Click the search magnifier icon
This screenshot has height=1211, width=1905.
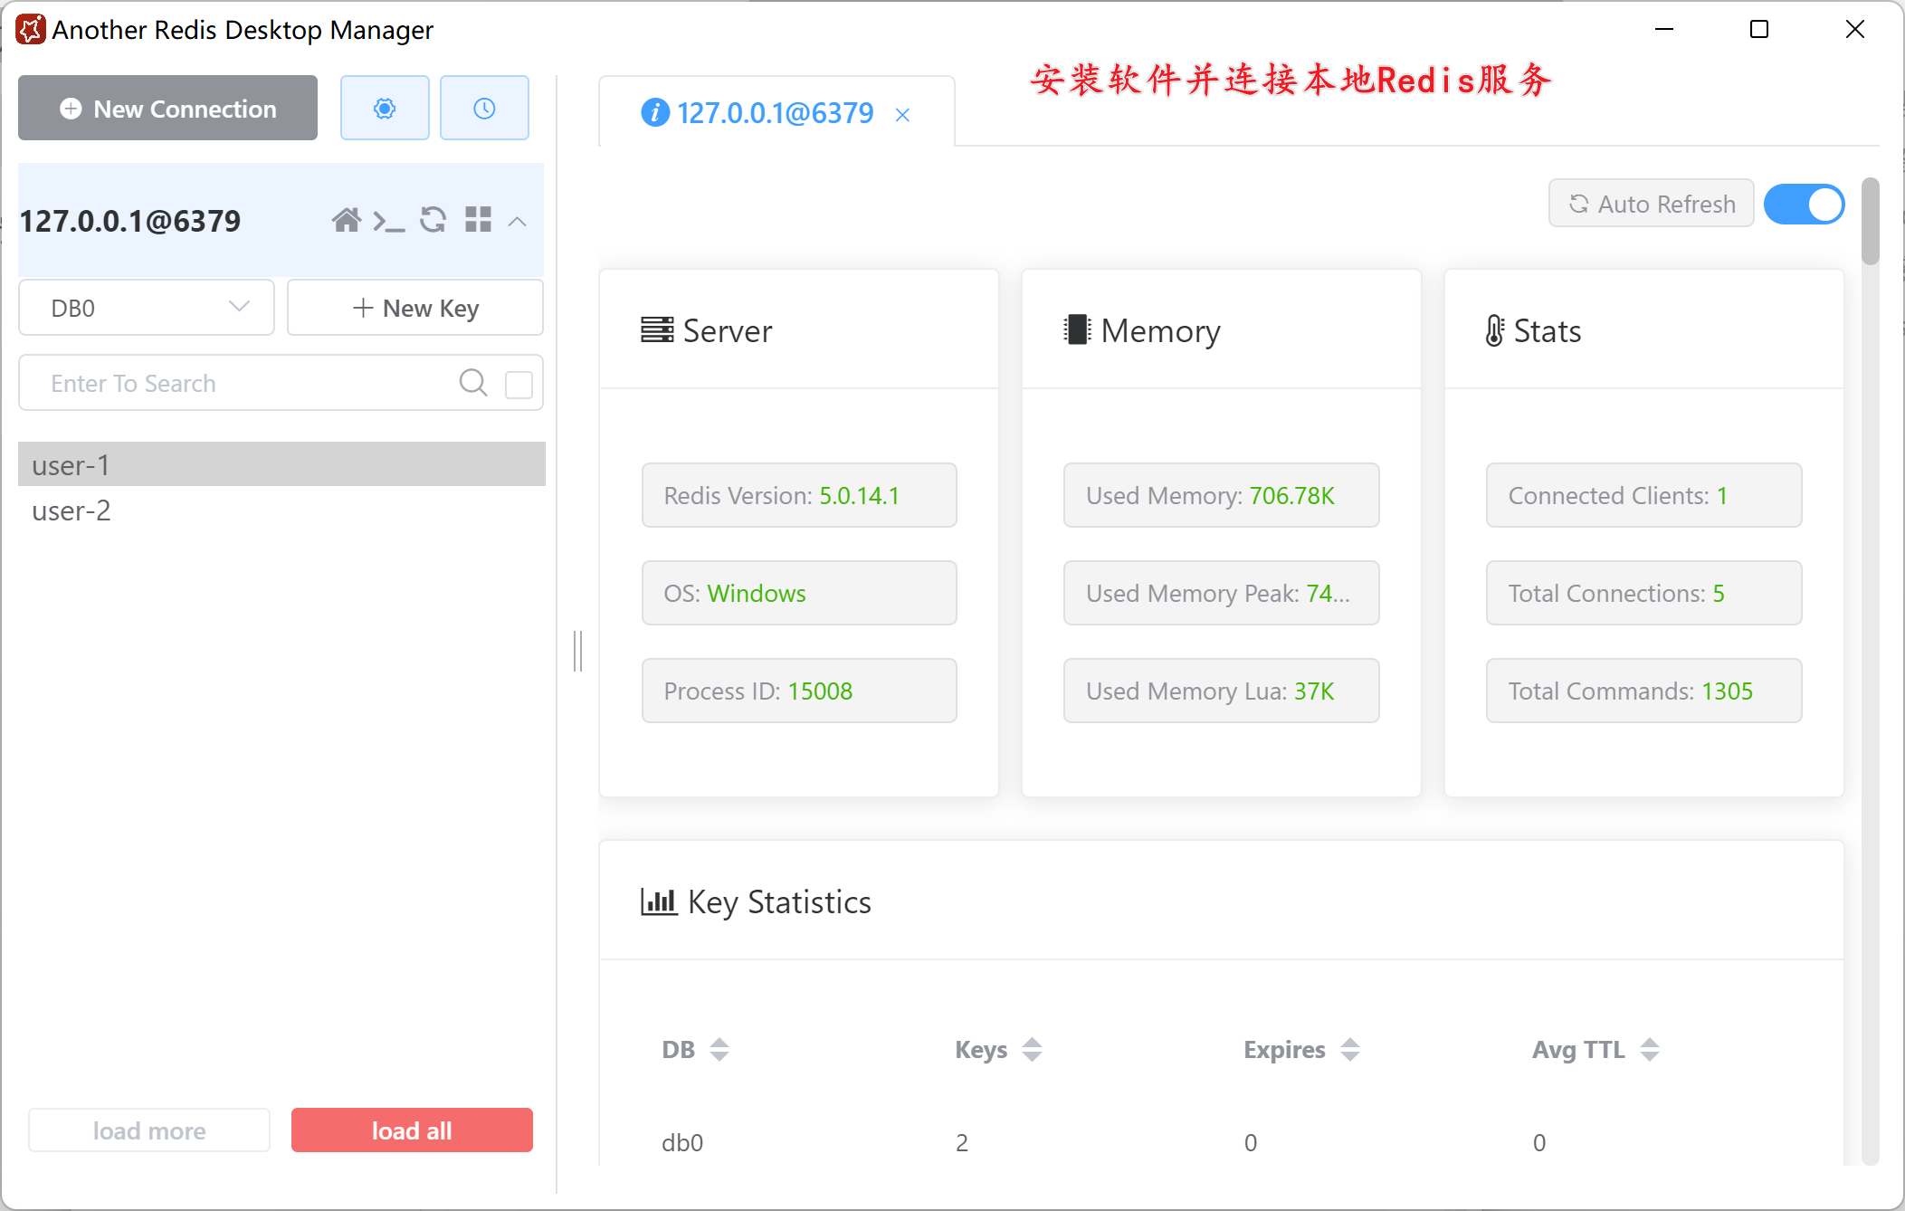click(472, 383)
